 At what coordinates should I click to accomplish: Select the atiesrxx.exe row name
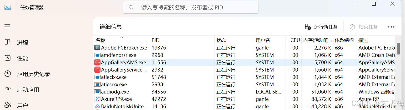(114, 84)
